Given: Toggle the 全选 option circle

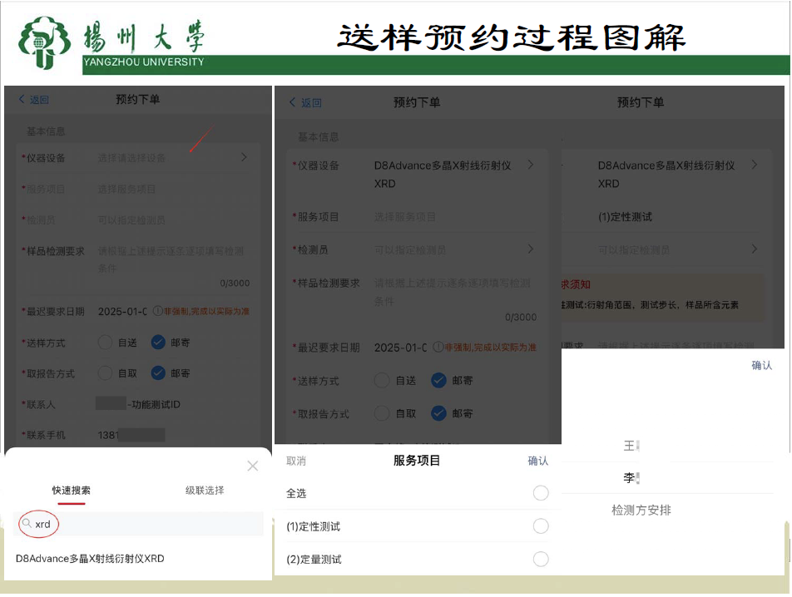Looking at the screenshot, I should [541, 493].
